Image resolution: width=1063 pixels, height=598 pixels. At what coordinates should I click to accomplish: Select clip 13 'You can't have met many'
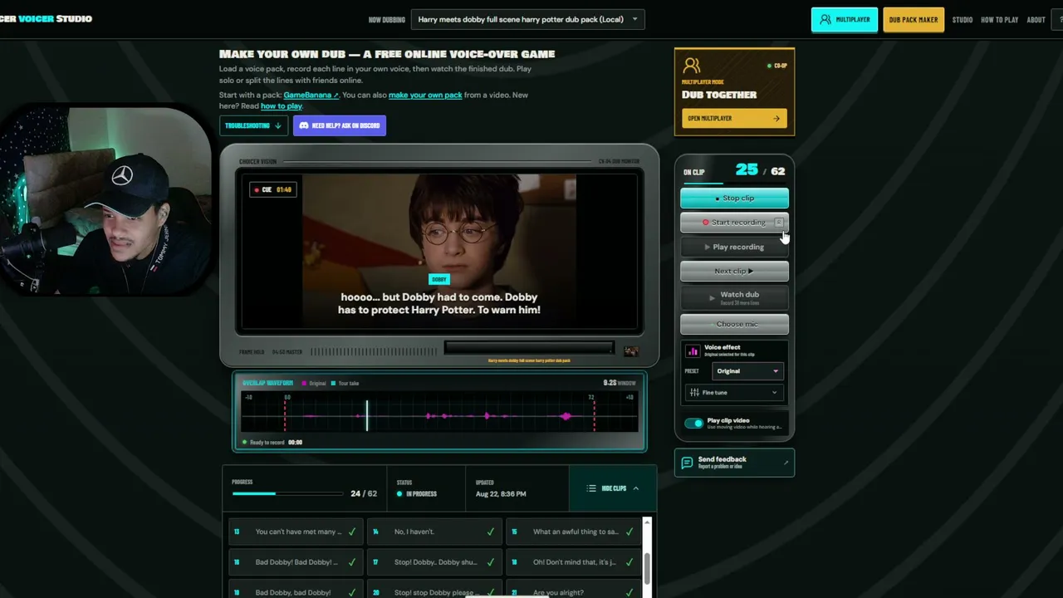(296, 532)
